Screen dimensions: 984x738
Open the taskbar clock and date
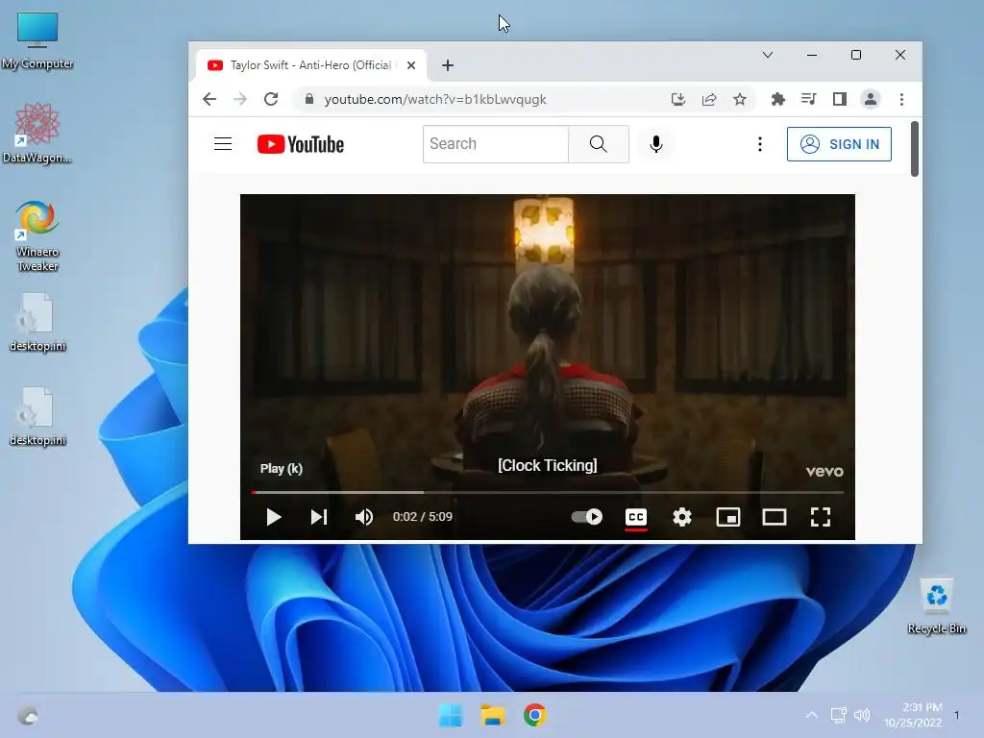pos(914,715)
